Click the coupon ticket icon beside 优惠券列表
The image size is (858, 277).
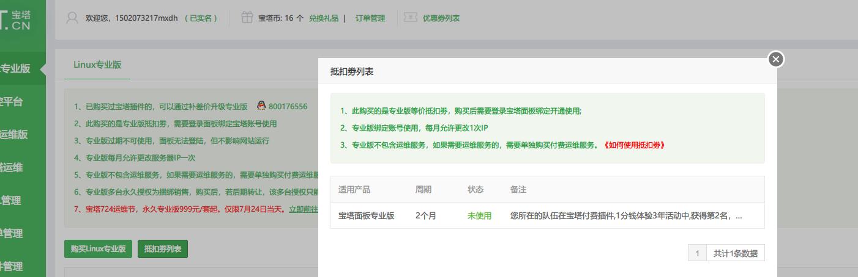pyautogui.click(x=411, y=18)
